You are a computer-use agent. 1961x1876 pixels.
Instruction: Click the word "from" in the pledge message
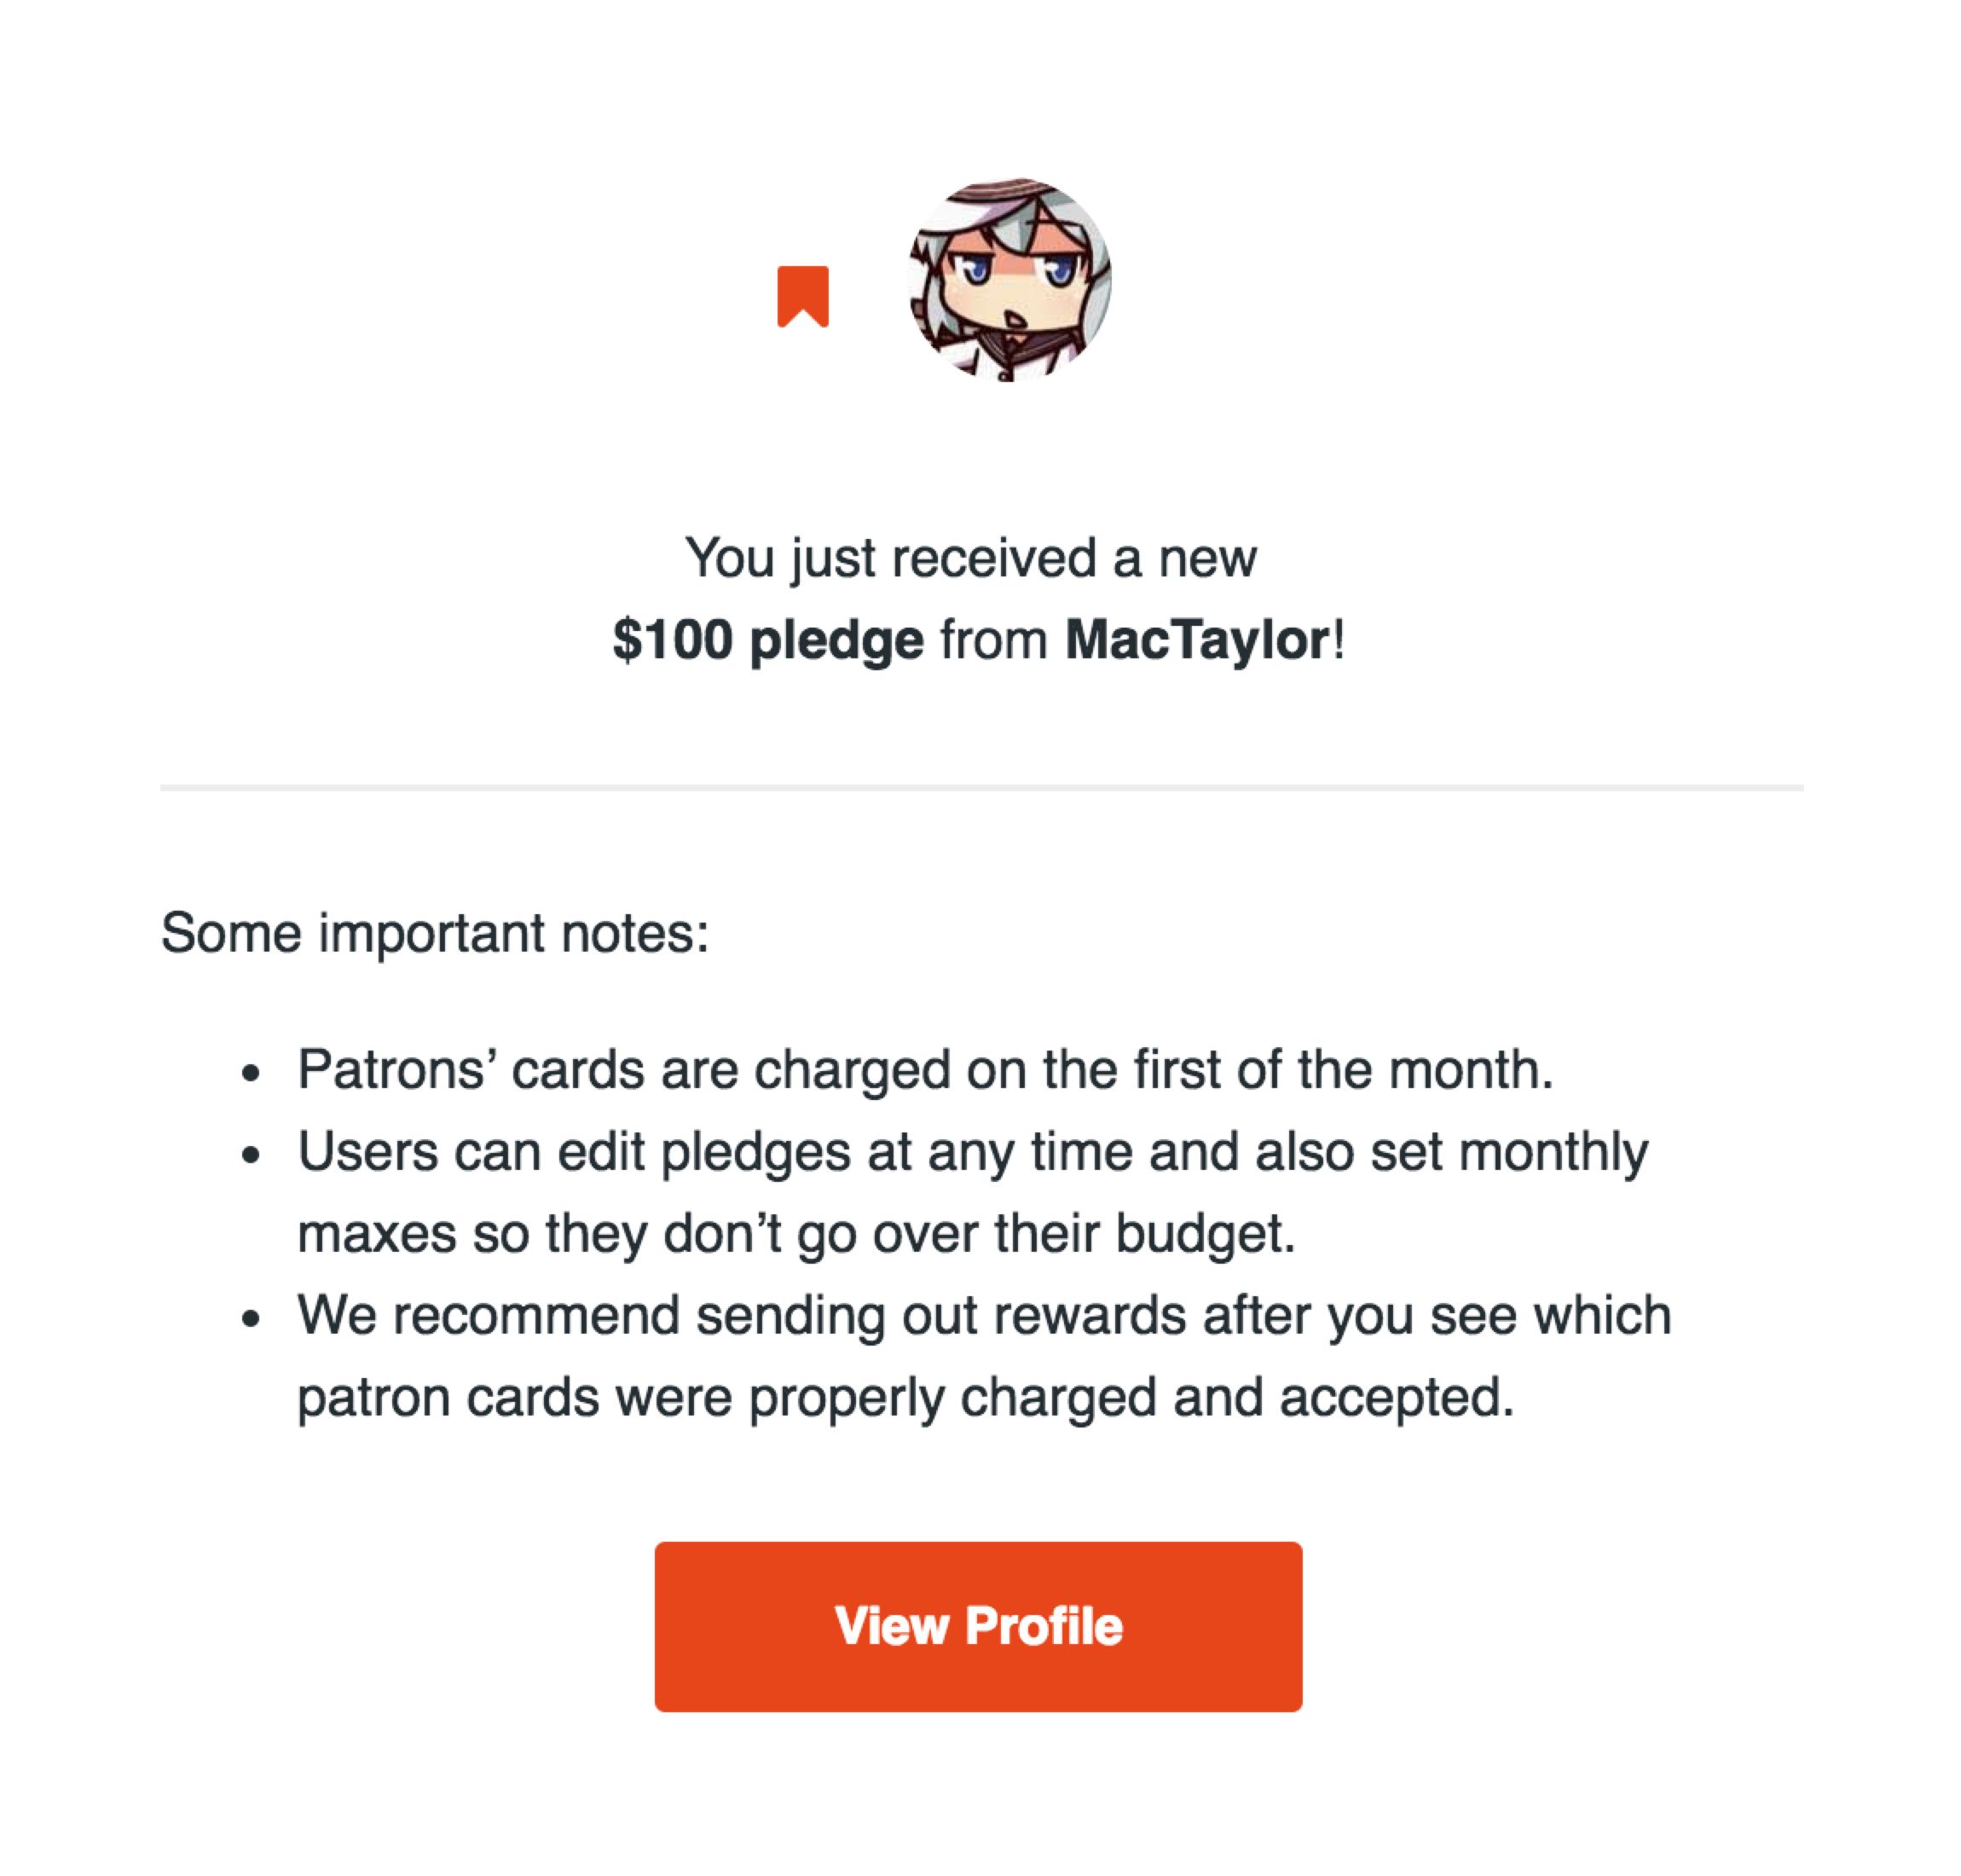(993, 640)
